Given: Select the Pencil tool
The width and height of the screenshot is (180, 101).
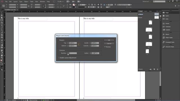Looking at the screenshot, I should pyautogui.click(x=2, y=33).
